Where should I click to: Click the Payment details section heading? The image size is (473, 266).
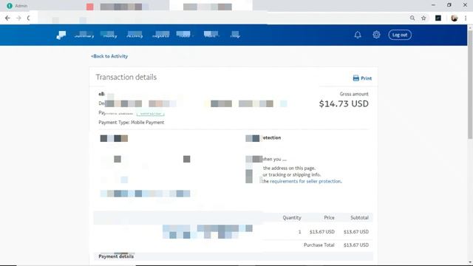pos(116,256)
